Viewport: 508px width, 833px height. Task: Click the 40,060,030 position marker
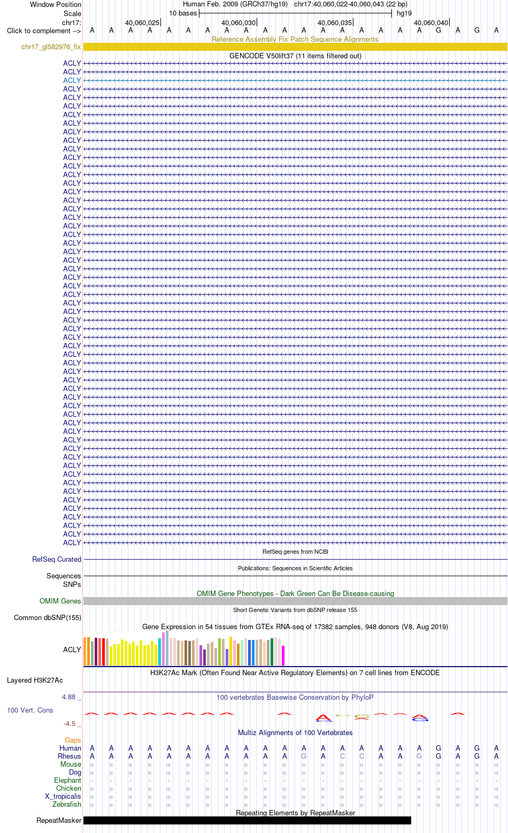pyautogui.click(x=238, y=22)
